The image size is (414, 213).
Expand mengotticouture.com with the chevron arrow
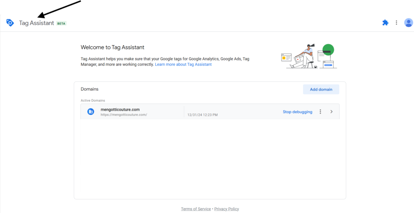332,111
